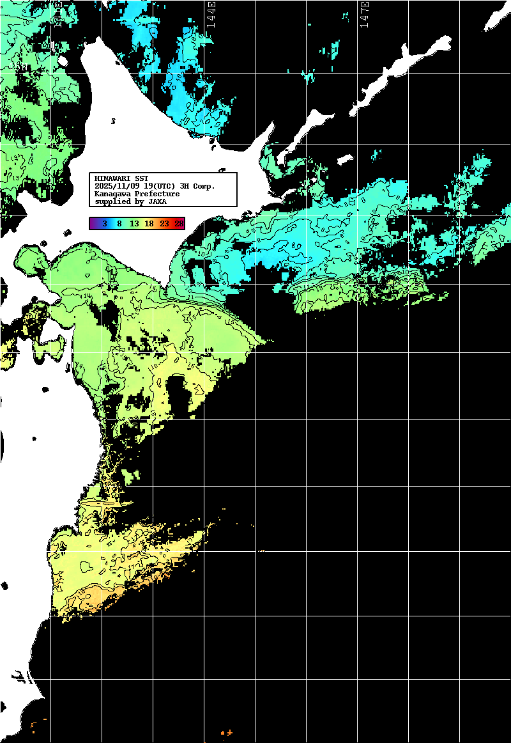Click the tiny island west of the legend box

pyautogui.click(x=113, y=120)
